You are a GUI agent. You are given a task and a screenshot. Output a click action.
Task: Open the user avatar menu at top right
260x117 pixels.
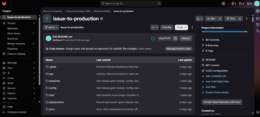pos(256,3)
